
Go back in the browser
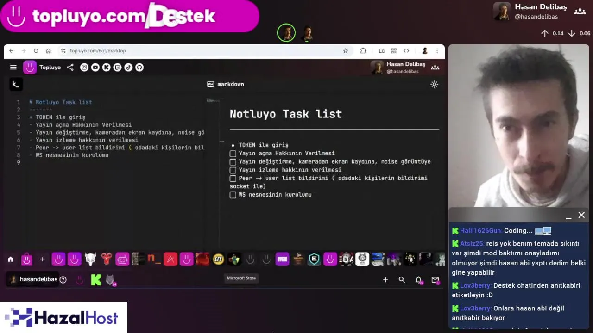point(11,51)
